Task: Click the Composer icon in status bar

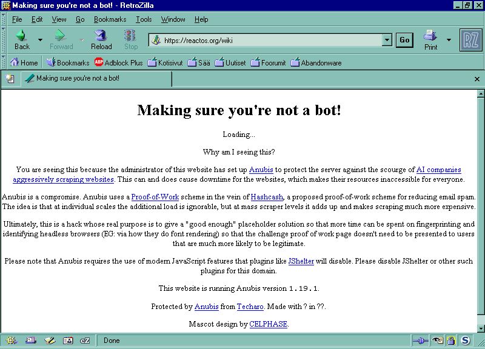Action: coord(49,341)
